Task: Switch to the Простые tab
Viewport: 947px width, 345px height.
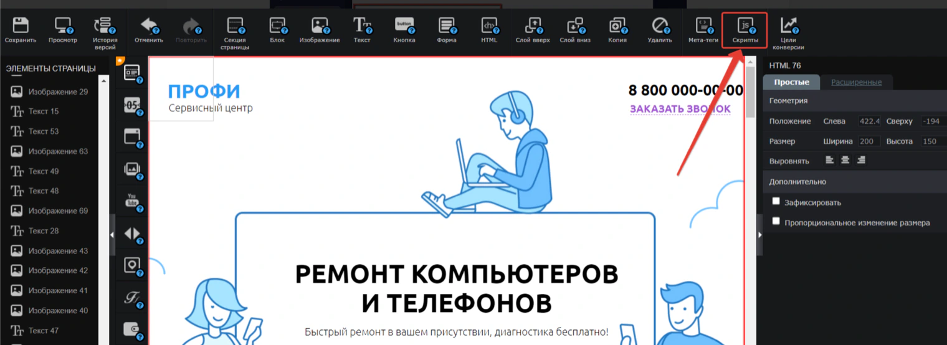Action: pos(791,82)
